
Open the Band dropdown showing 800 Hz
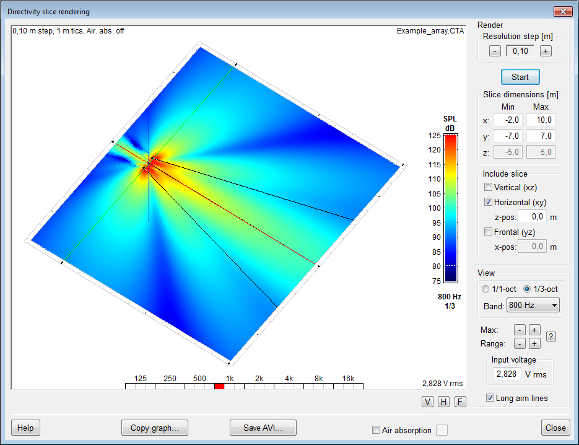click(533, 305)
